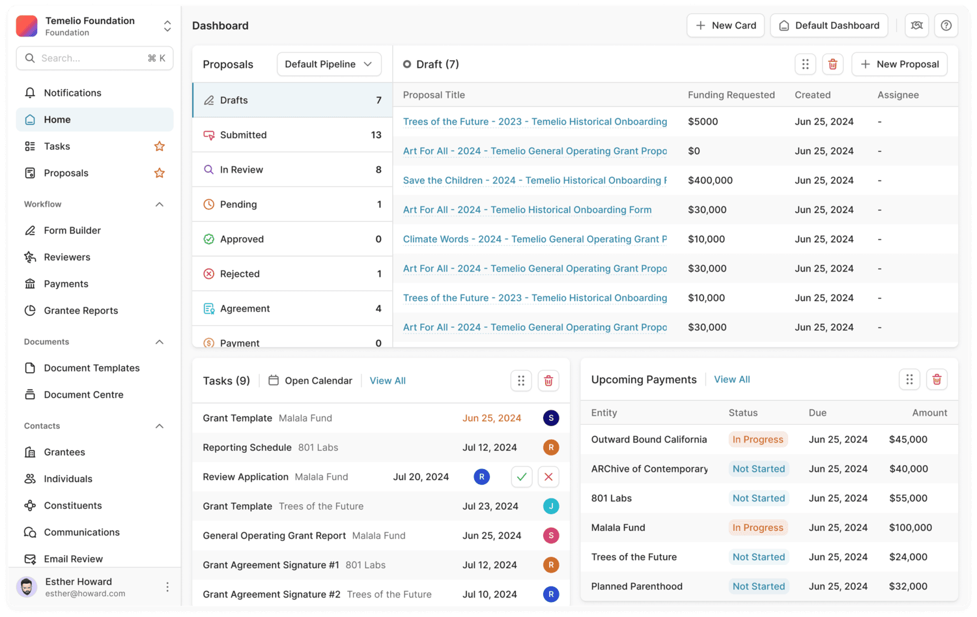Open the Save the Children 2024 proposal link
The width and height of the screenshot is (977, 617).
pos(534,180)
